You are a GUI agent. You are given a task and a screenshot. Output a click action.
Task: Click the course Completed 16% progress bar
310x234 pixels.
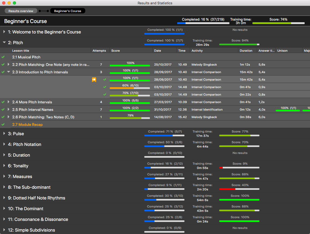tap(203, 23)
